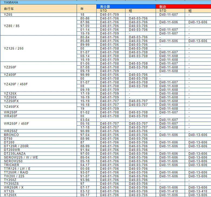The width and height of the screenshot is (211, 197).
Task: Select the STD subheader under 离合器
Action: pos(111,11)
